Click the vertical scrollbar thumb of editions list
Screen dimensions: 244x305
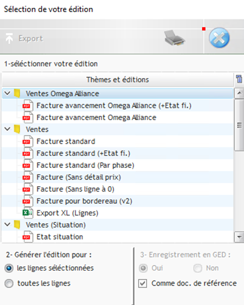click(239, 125)
